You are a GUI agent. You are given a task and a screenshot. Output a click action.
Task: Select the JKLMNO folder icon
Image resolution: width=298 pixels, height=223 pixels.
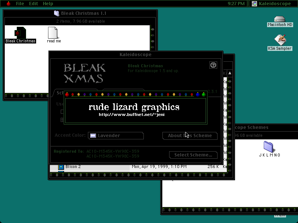click(x=268, y=147)
